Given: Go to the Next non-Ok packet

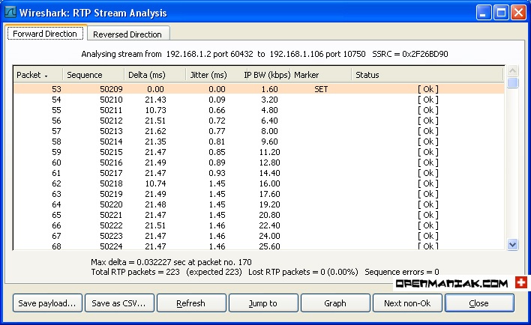Looking at the screenshot, I should click(x=407, y=303).
